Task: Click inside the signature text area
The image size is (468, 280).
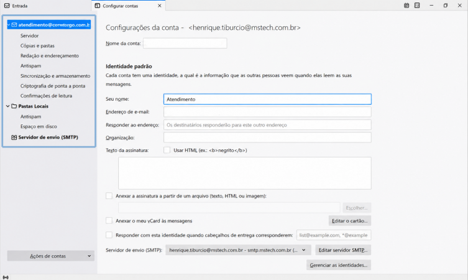Action: coord(245,173)
